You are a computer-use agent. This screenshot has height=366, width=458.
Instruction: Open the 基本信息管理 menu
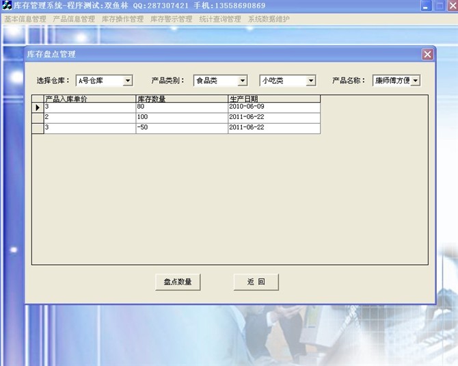(x=25, y=19)
